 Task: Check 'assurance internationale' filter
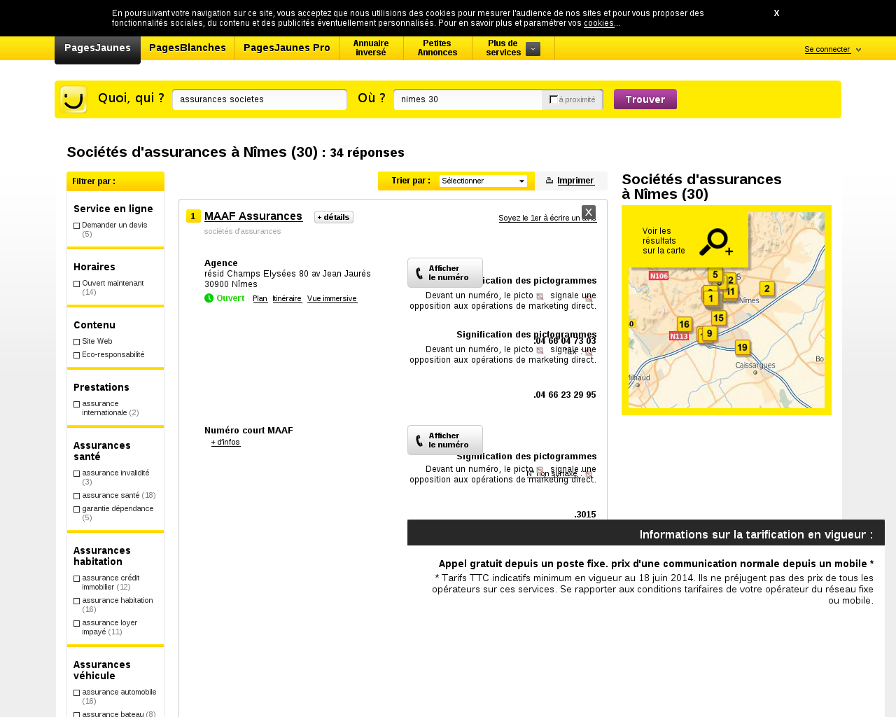[77, 404]
